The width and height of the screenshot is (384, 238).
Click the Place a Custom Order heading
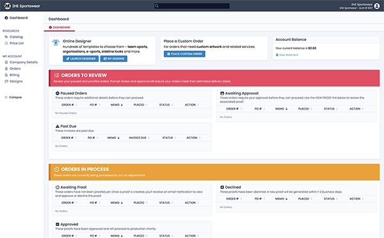pos(184,41)
